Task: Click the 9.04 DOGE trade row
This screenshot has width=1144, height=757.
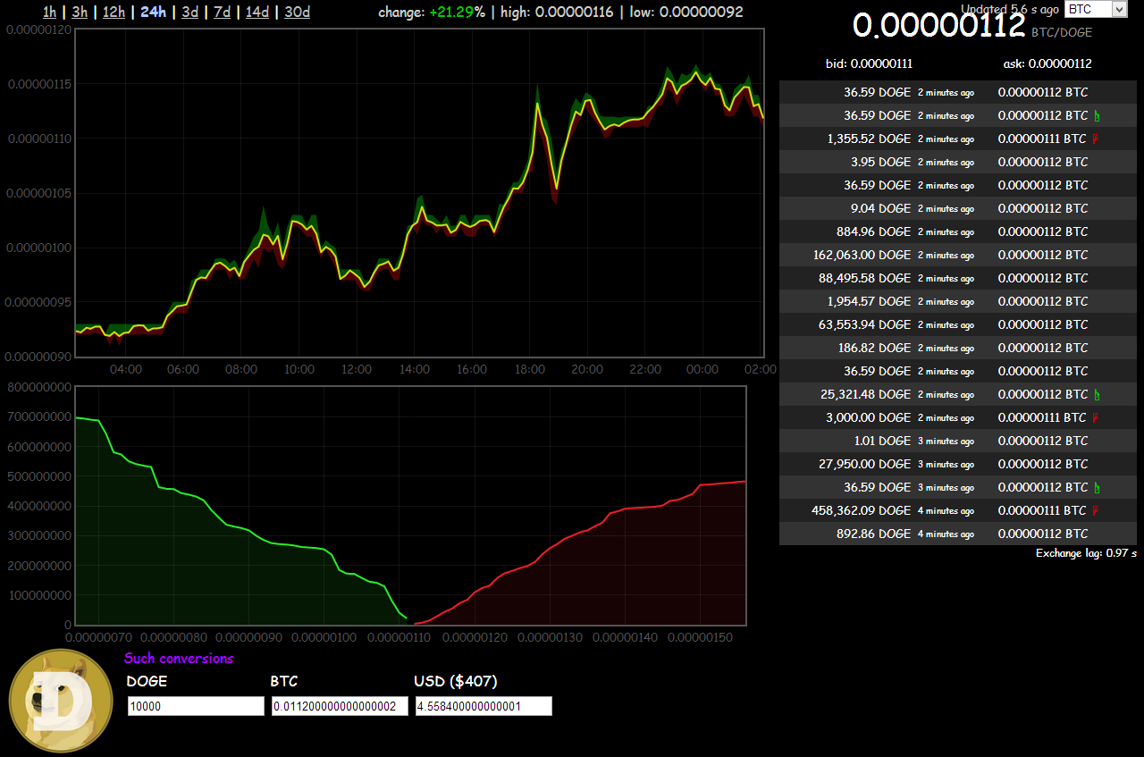Action: (x=958, y=208)
